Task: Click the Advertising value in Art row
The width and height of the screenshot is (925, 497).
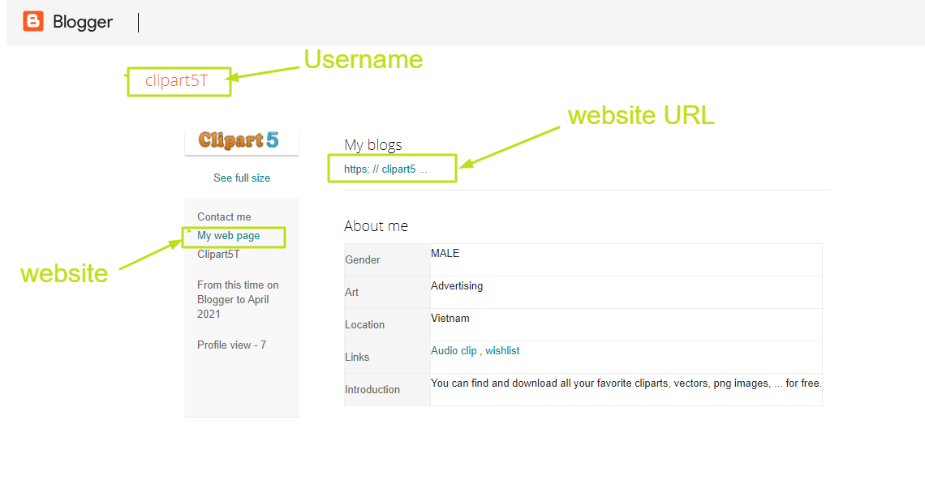Action: pyautogui.click(x=457, y=286)
